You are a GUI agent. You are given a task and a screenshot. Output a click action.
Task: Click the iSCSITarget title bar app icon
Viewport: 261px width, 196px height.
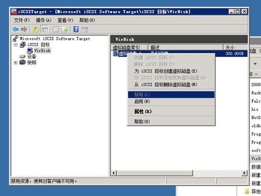[x=14, y=11]
